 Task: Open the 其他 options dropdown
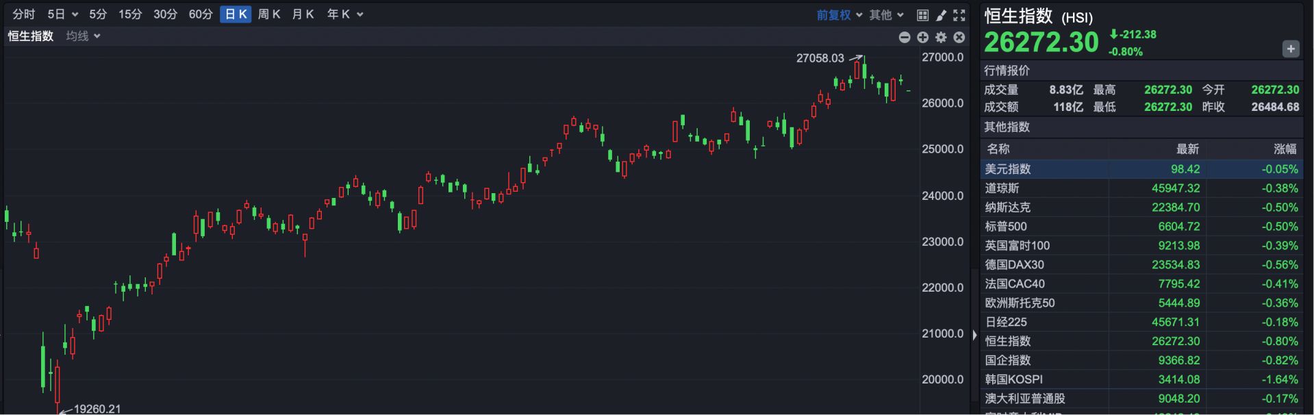pos(887,15)
